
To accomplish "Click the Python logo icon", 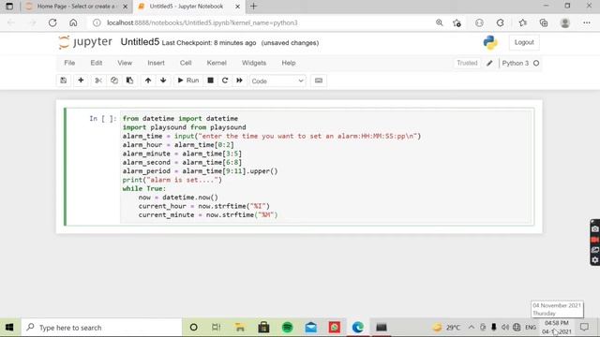I will tap(490, 42).
